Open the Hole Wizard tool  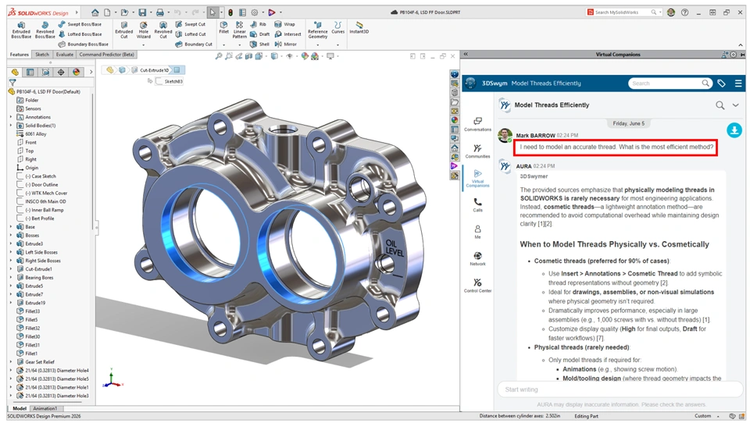pos(144,30)
